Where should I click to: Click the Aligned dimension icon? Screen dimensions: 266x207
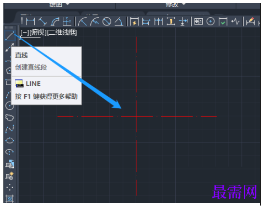click(42, 22)
